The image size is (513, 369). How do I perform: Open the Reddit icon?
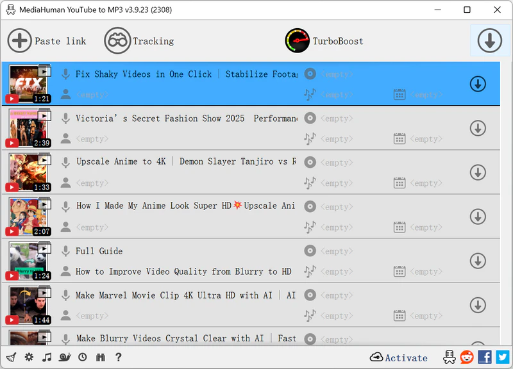tap(467, 357)
